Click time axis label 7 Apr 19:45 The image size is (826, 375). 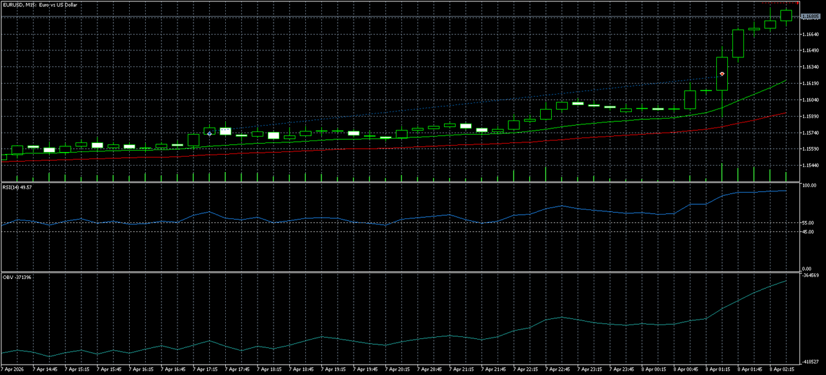(x=367, y=370)
